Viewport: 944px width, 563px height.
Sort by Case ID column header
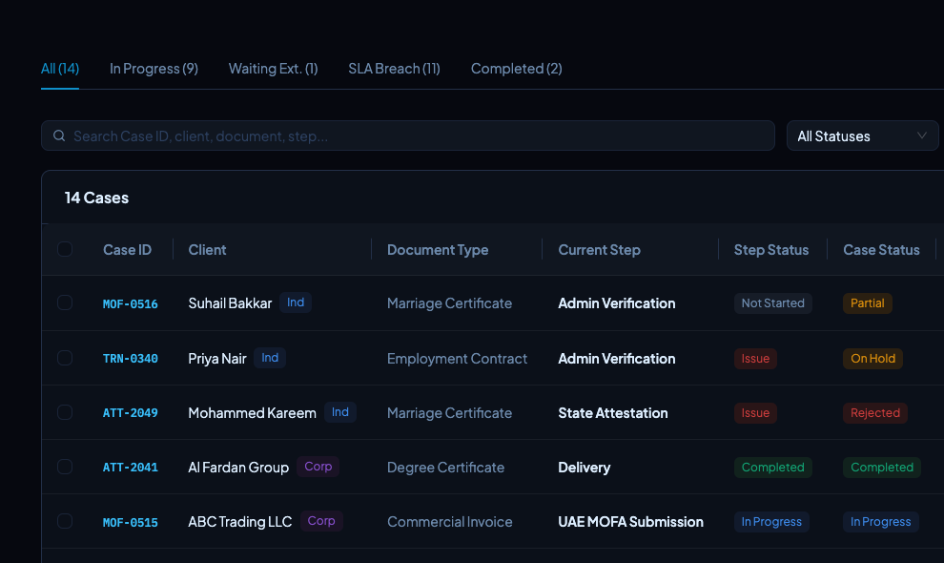pyautogui.click(x=127, y=250)
